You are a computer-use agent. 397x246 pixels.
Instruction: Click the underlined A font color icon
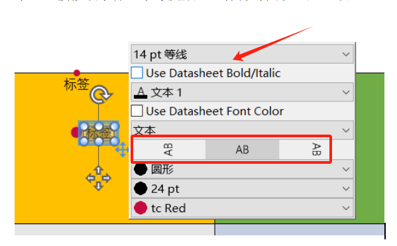point(141,92)
